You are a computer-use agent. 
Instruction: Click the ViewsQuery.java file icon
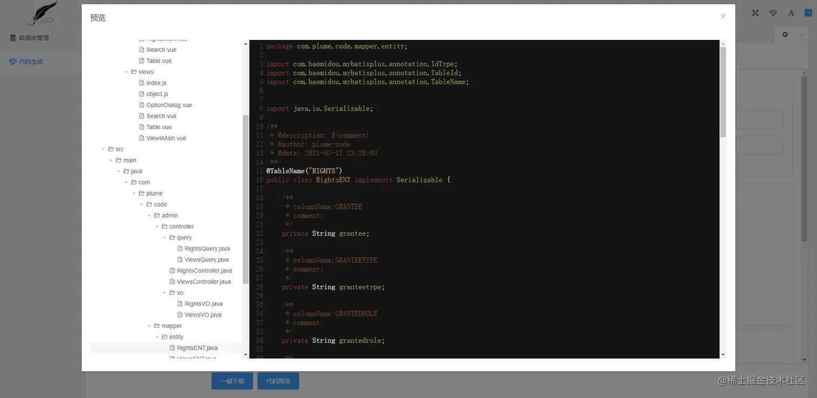click(x=180, y=259)
